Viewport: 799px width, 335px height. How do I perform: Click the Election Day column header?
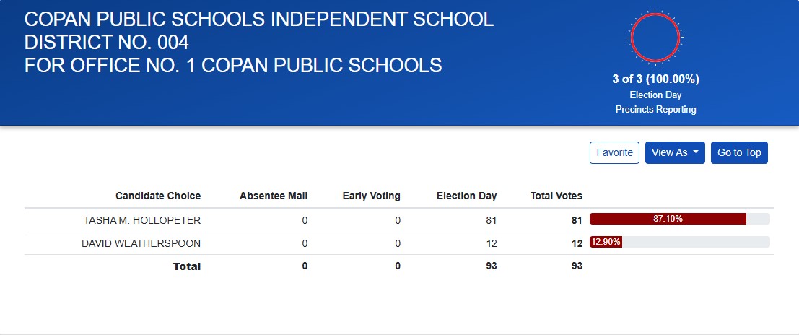click(466, 196)
